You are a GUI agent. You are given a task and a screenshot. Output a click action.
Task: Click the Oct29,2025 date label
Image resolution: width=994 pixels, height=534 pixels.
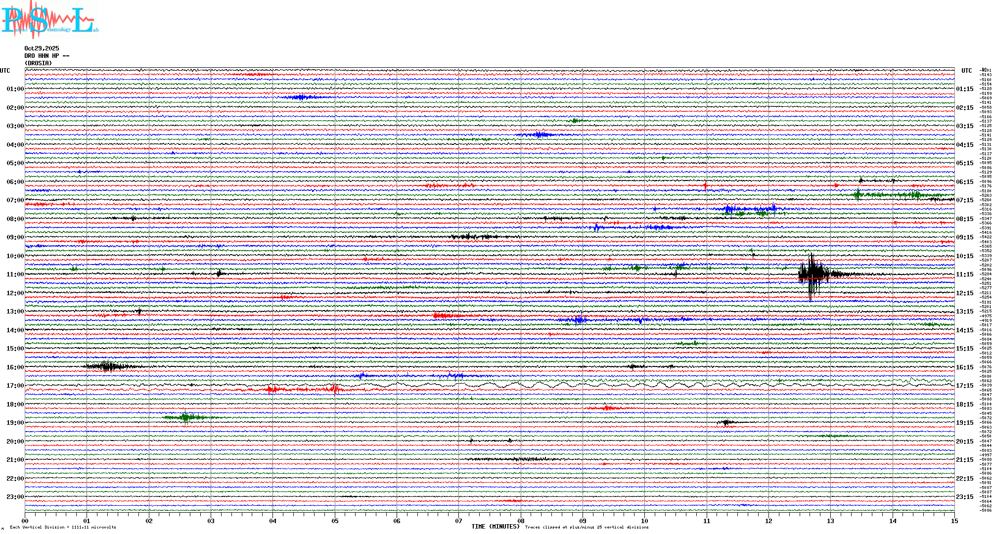[x=42, y=48]
